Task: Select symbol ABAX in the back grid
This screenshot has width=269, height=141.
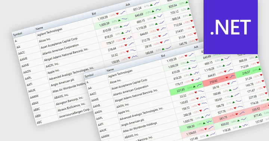Action: [x=35, y=103]
